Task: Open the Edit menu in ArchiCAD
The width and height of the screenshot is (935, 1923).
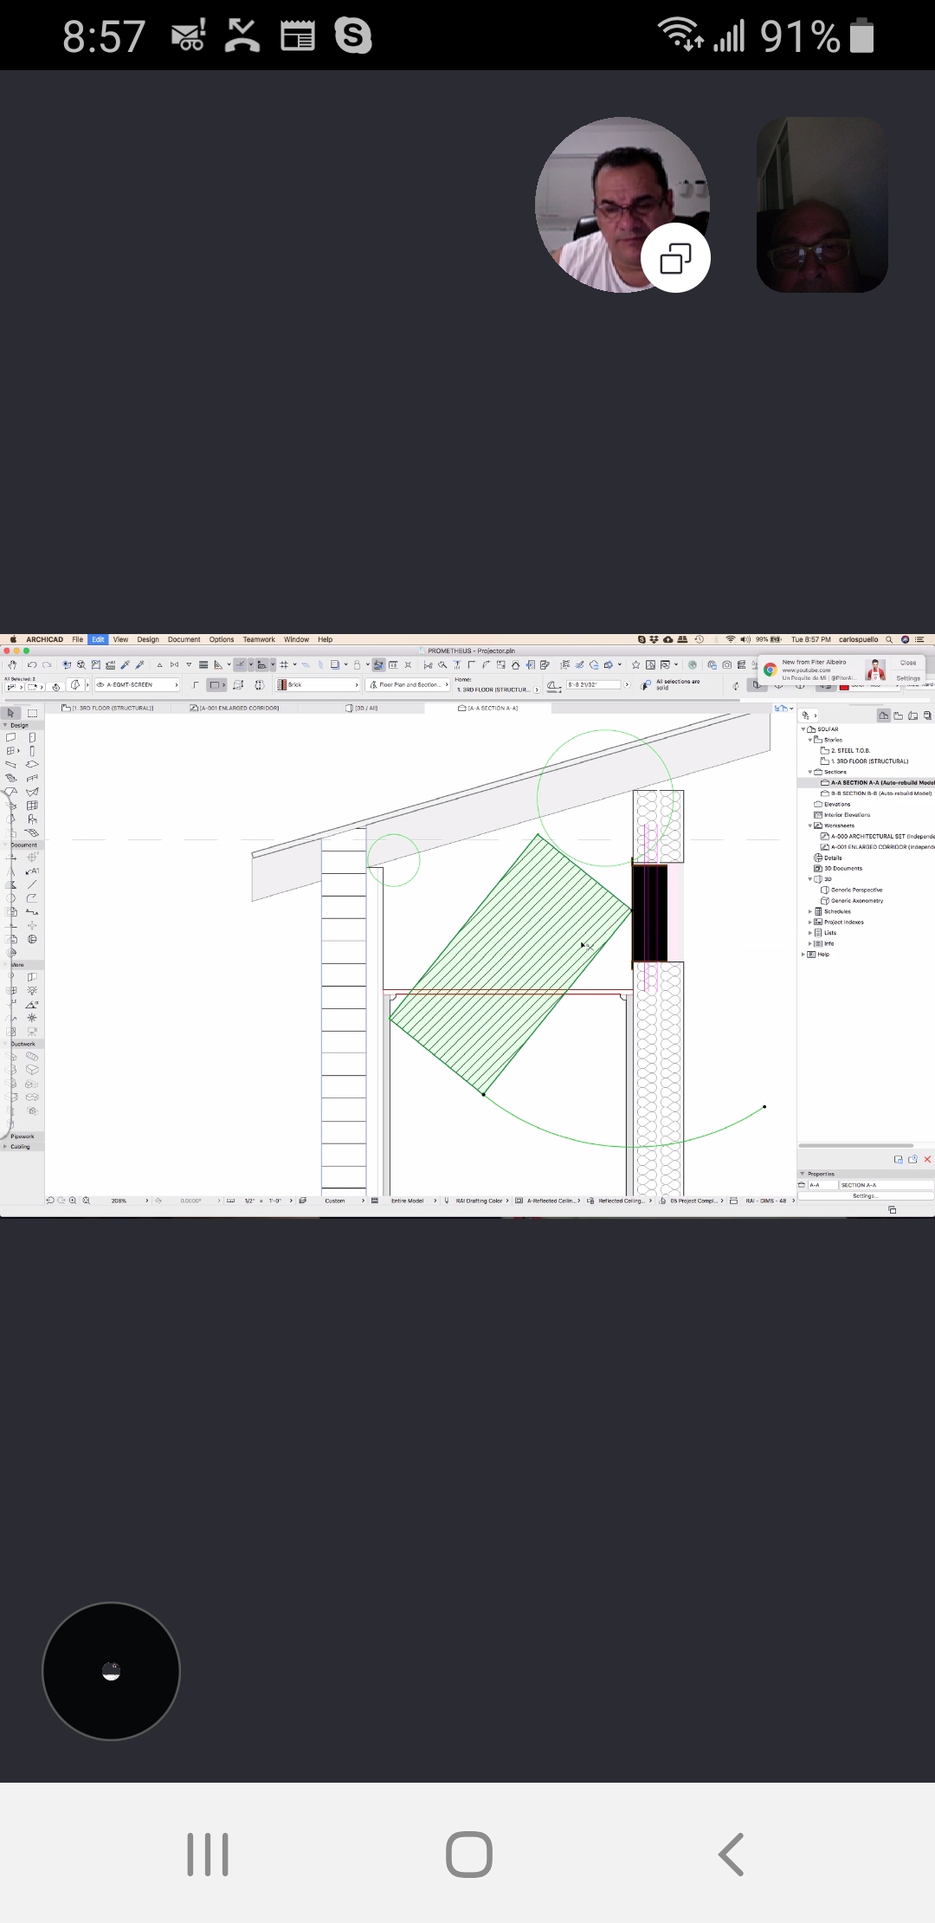Action: coord(98,639)
